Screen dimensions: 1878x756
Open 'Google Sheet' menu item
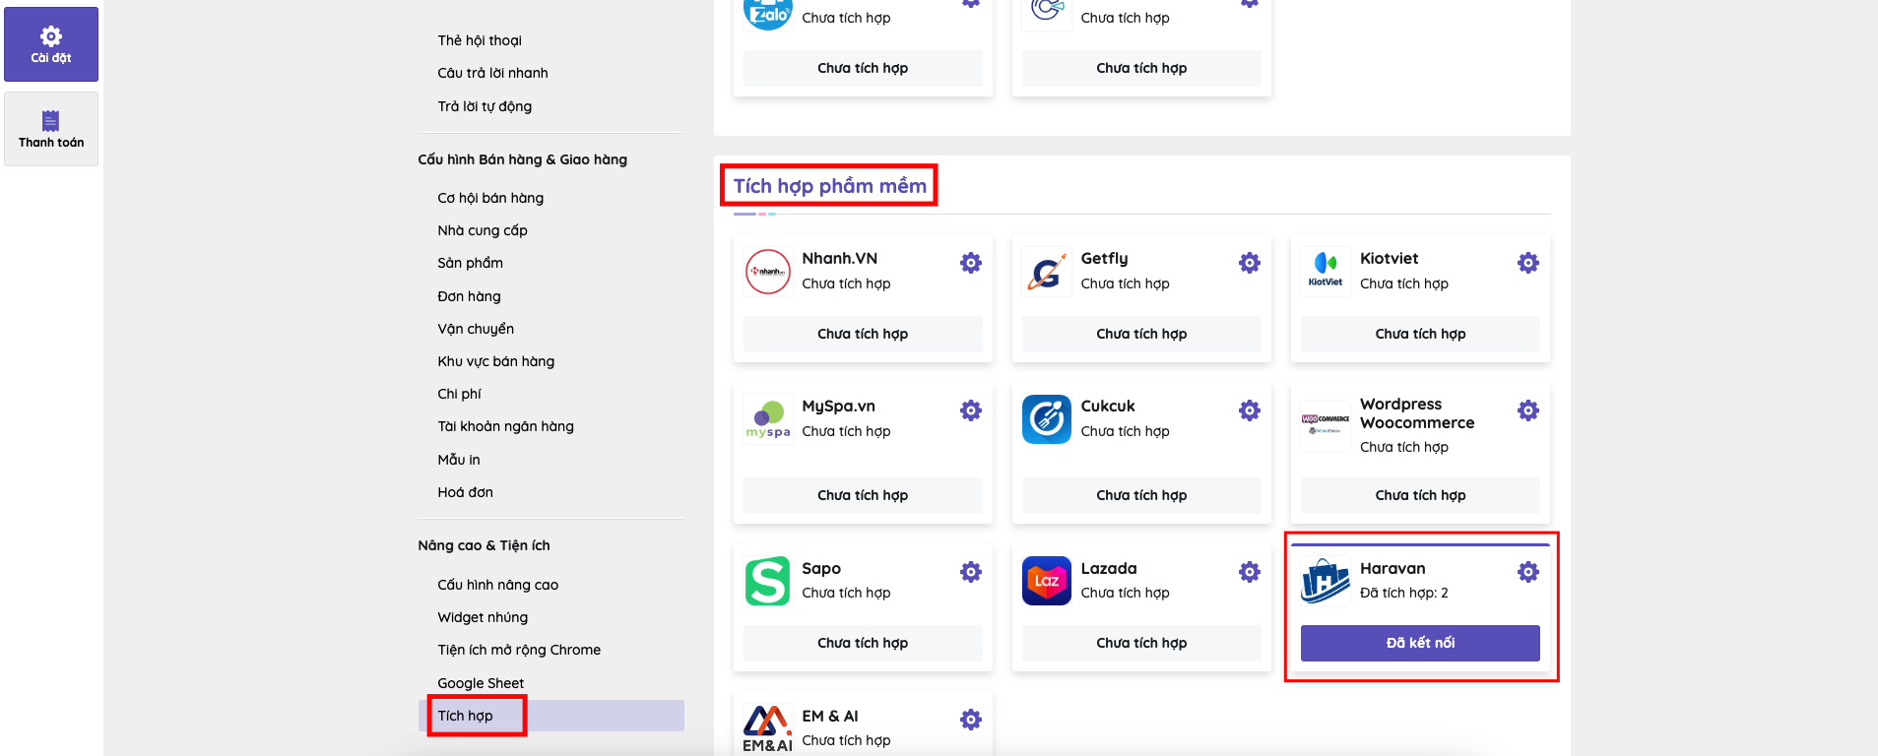[481, 683]
